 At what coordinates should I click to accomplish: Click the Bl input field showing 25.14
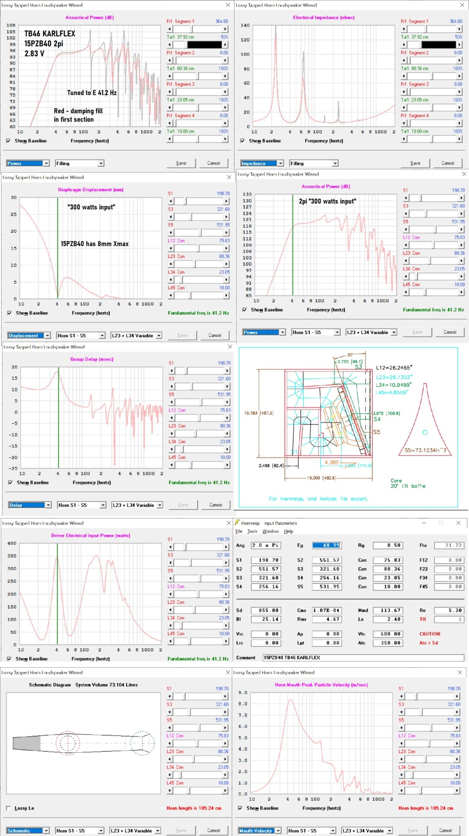(265, 619)
